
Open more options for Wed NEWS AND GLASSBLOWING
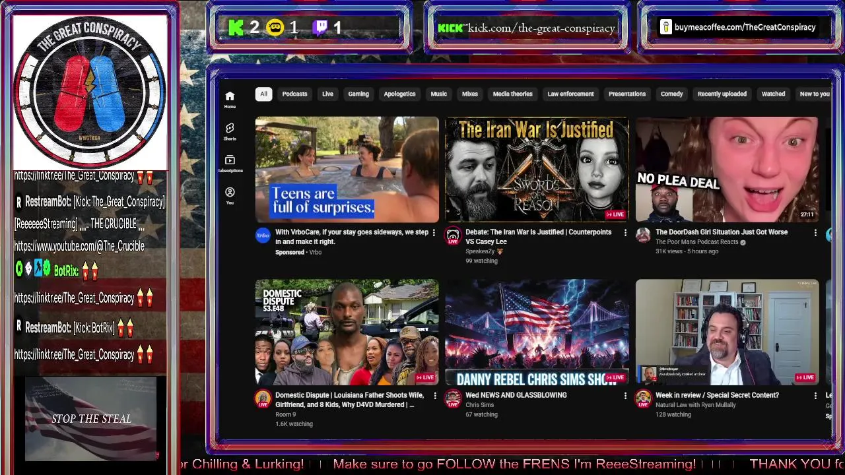pos(625,396)
